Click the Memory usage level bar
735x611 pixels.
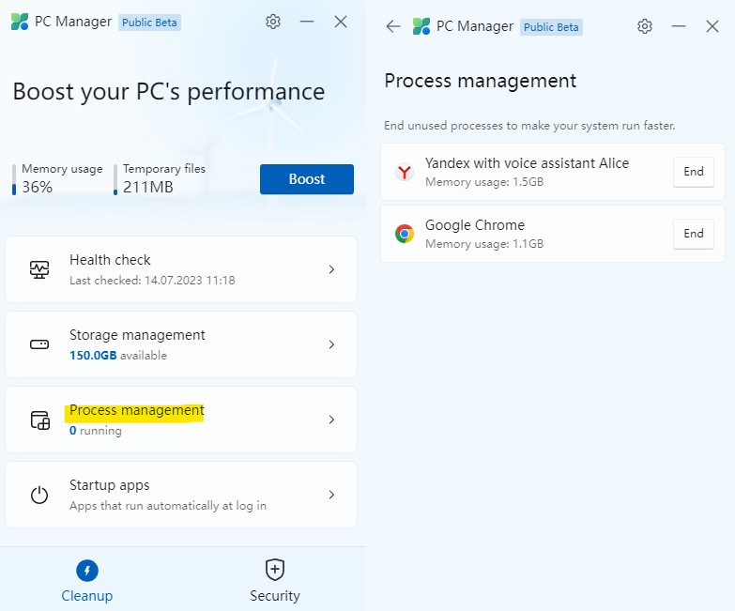tap(14, 179)
